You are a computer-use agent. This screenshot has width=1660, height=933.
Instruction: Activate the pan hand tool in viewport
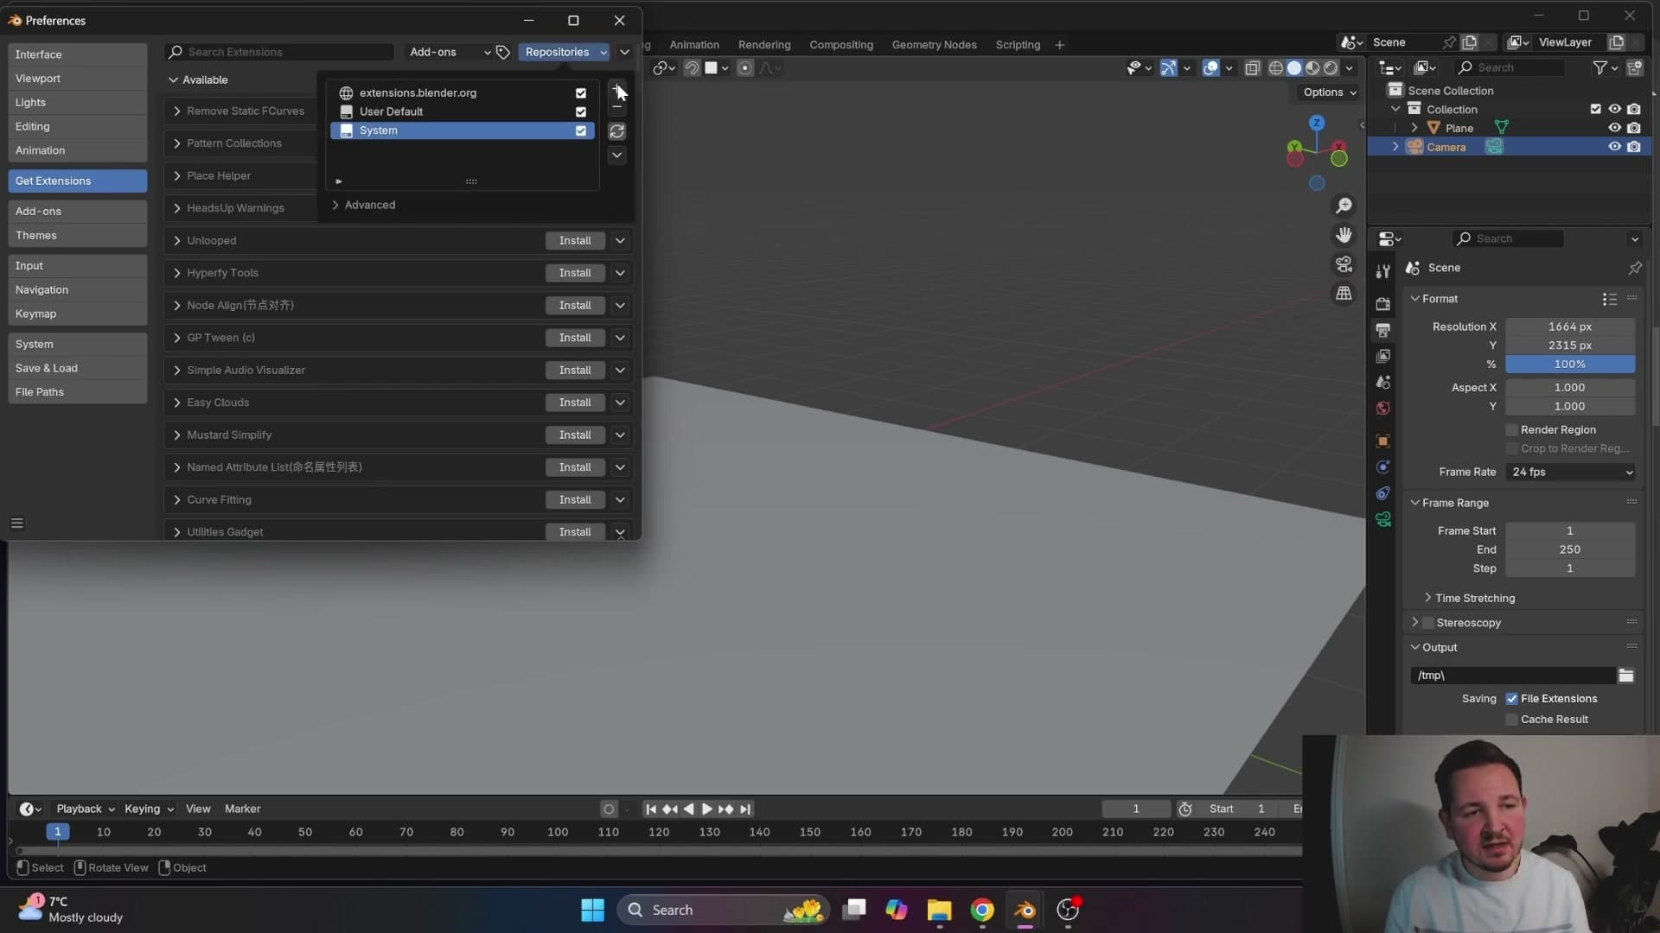coord(1344,235)
